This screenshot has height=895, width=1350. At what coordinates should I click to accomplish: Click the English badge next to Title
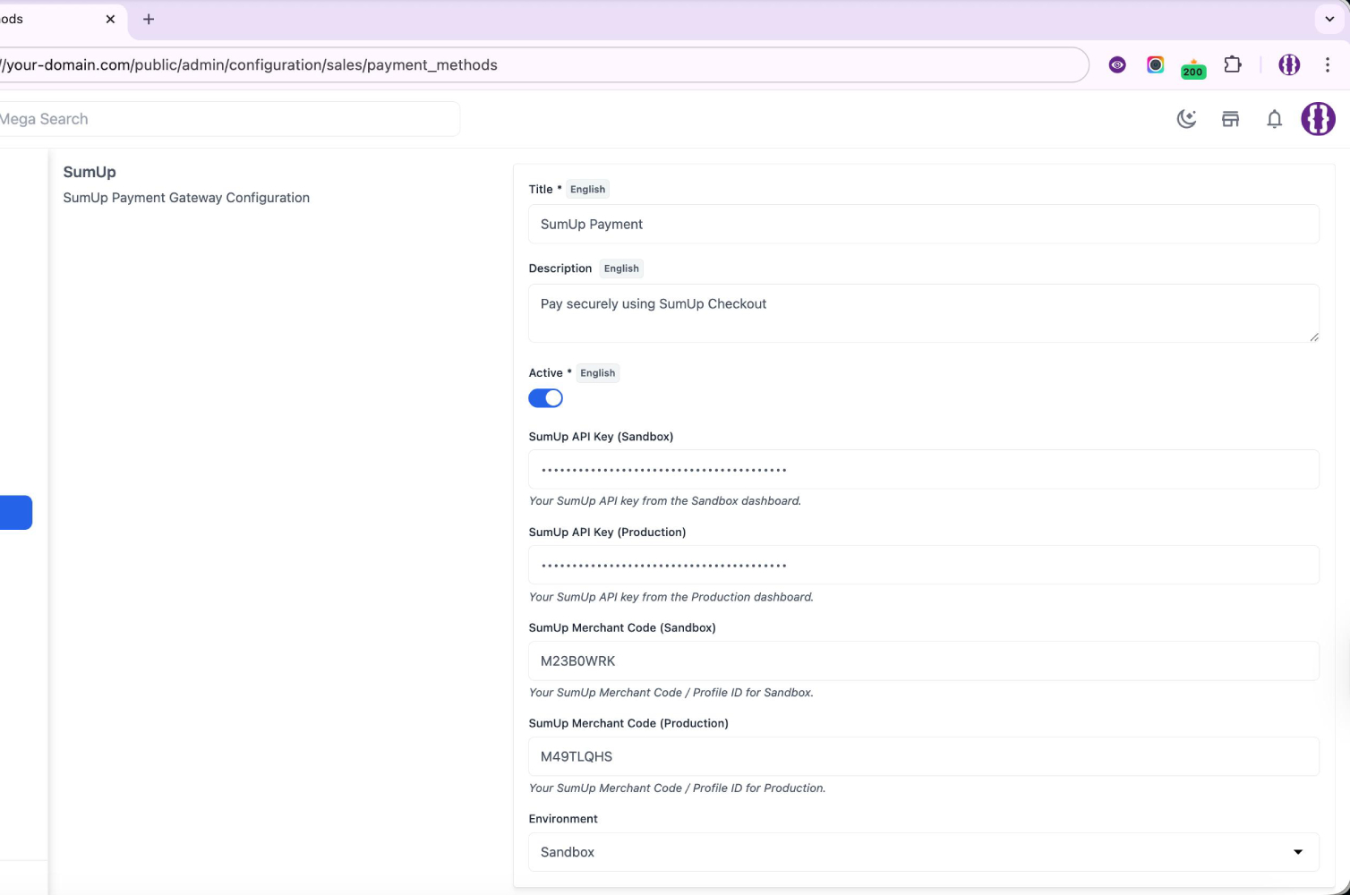pyautogui.click(x=588, y=189)
